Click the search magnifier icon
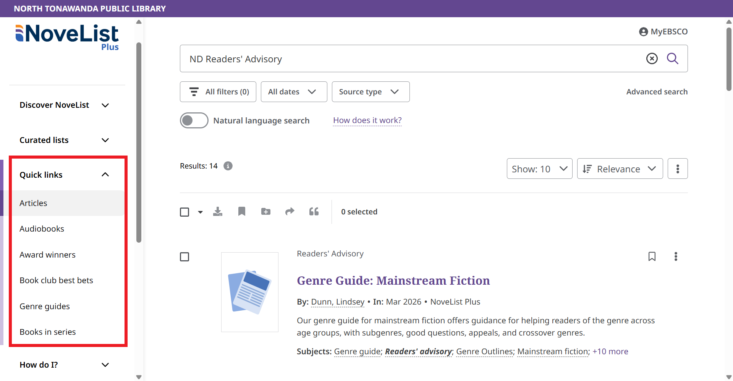The height and width of the screenshot is (381, 733). click(x=672, y=58)
